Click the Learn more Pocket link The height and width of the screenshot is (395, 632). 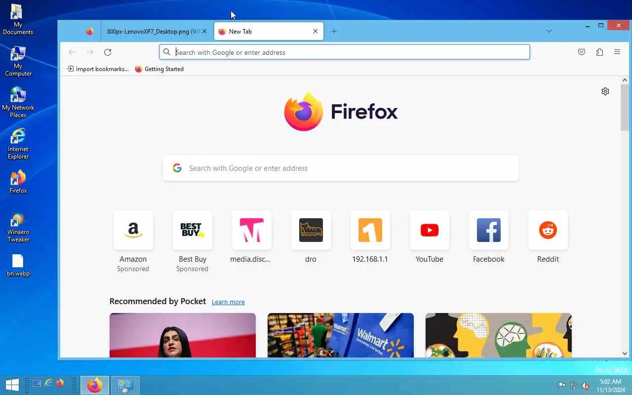coord(228,302)
